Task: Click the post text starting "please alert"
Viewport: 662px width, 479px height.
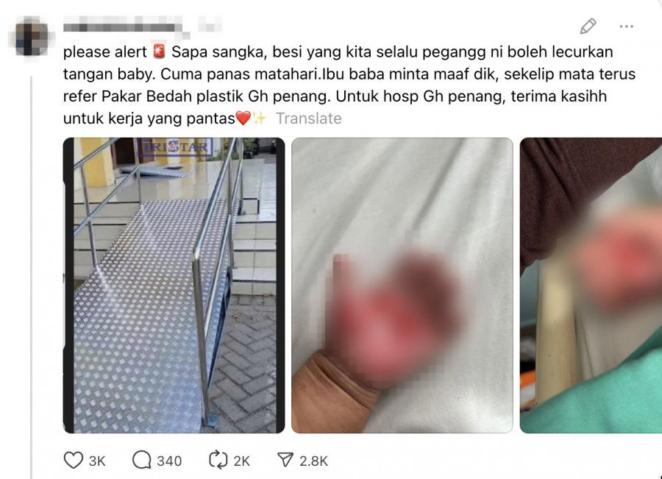Action: [349, 85]
